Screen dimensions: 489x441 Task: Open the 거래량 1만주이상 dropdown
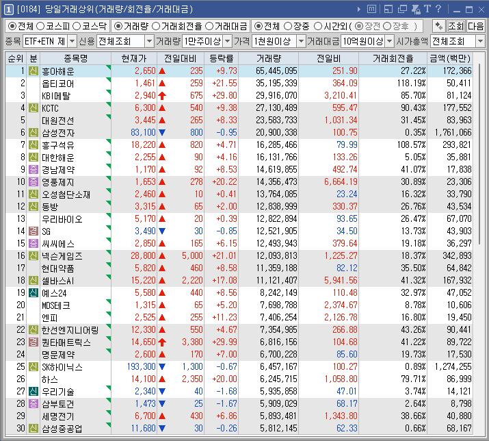click(x=228, y=41)
